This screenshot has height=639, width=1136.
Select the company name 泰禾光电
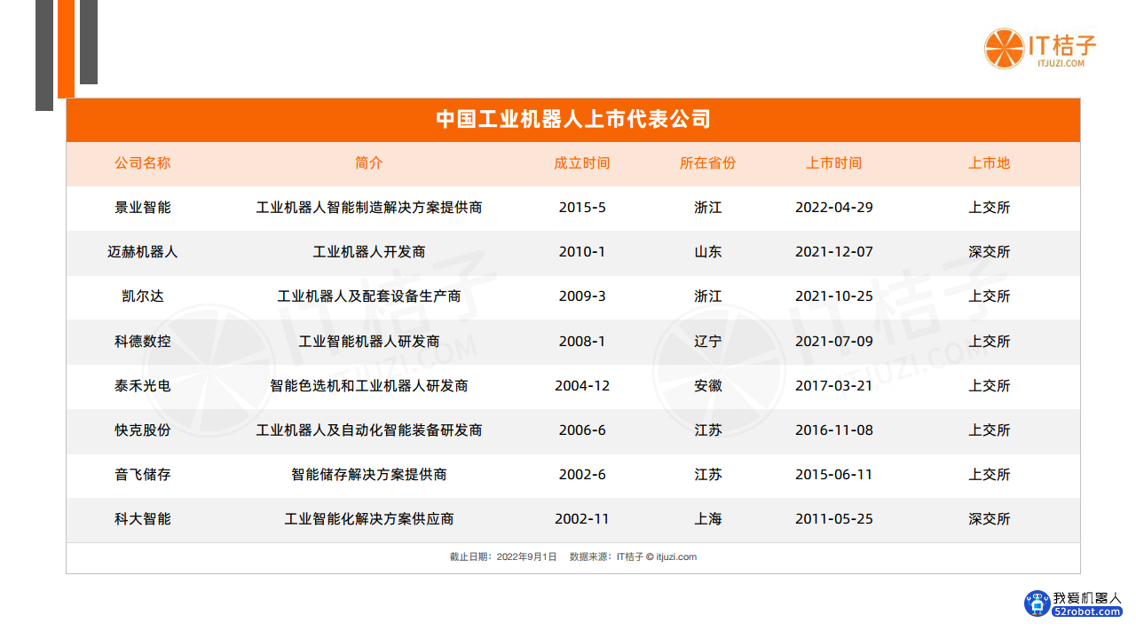[142, 386]
